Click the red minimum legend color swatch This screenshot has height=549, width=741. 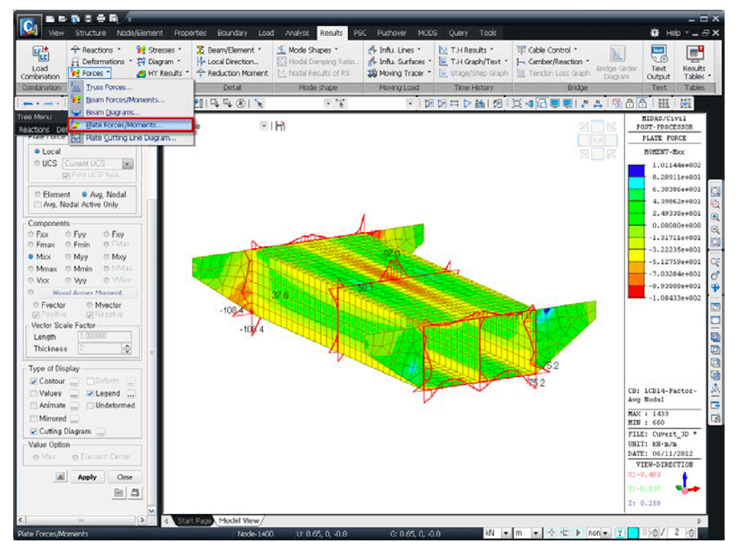coord(636,292)
